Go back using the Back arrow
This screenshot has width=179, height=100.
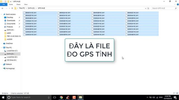(x=3, y=8)
